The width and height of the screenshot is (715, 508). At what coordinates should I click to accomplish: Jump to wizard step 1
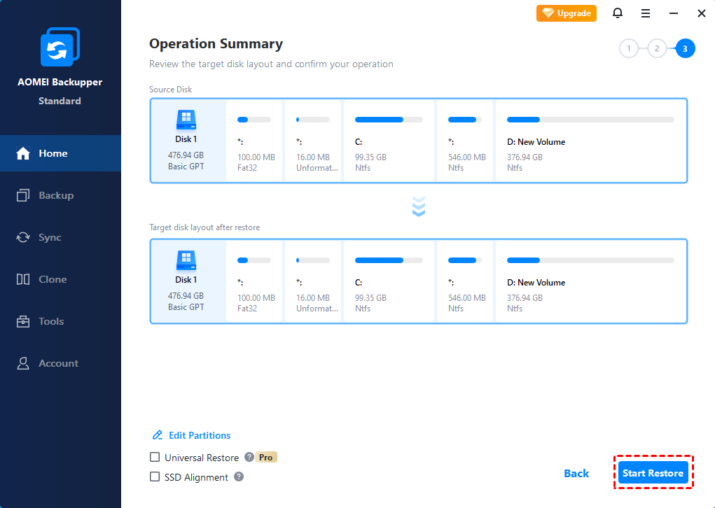[629, 48]
